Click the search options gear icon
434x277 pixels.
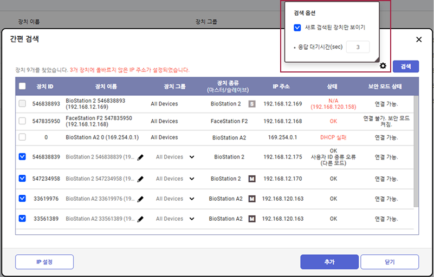[x=383, y=66]
